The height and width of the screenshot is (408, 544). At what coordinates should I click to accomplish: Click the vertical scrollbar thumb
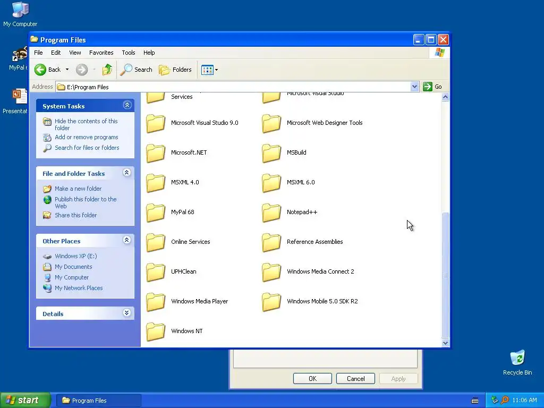pyautogui.click(x=446, y=275)
